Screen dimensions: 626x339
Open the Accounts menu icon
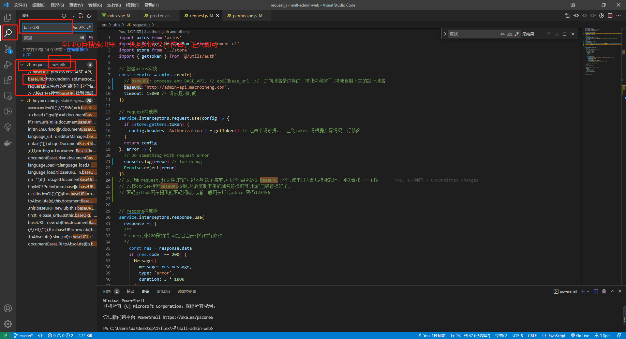(x=8, y=308)
